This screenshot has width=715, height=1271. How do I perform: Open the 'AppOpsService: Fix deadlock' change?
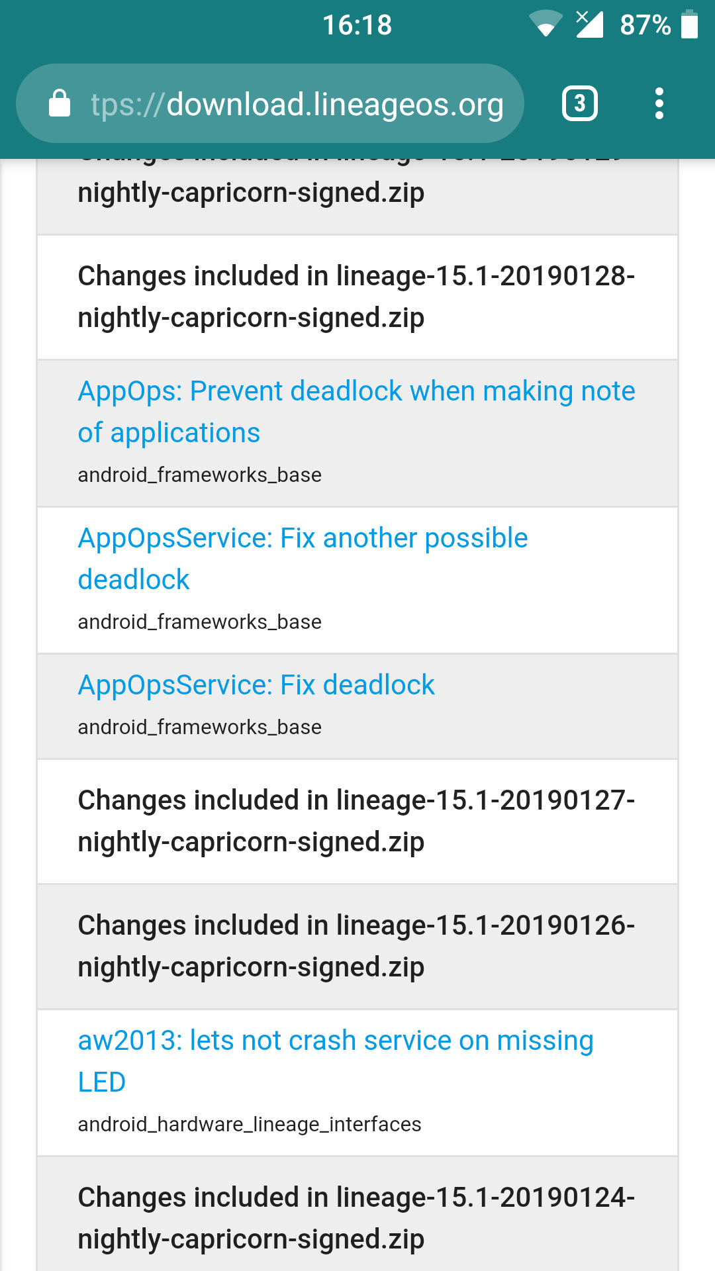click(x=256, y=685)
